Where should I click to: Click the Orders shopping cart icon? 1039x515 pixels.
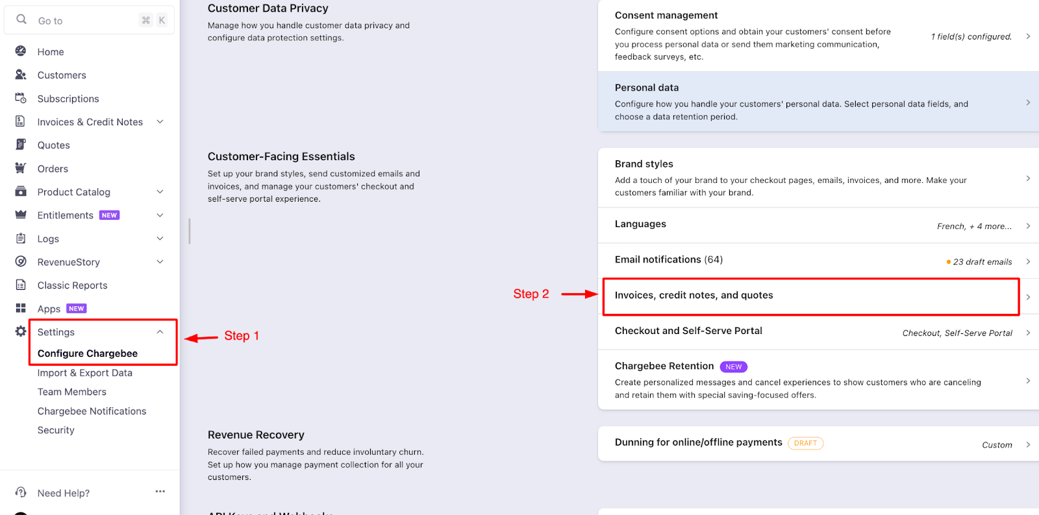coord(21,168)
